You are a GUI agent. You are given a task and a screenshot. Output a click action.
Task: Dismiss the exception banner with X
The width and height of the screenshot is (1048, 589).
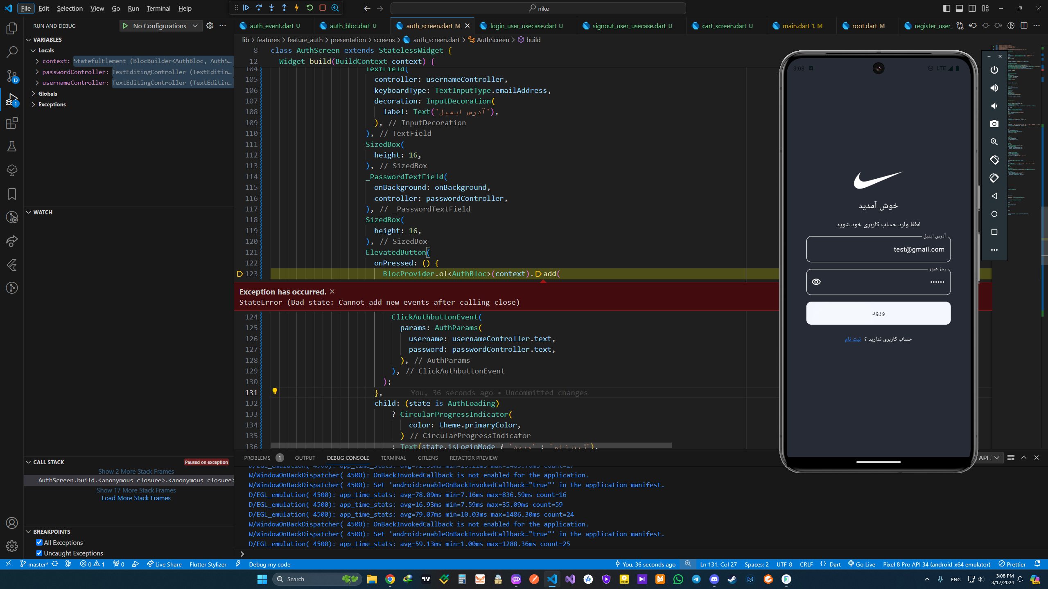(332, 292)
